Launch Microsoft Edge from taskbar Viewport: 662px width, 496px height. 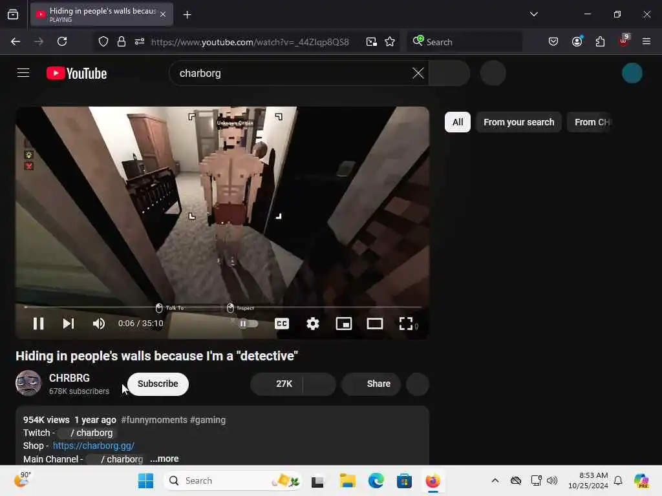376,480
